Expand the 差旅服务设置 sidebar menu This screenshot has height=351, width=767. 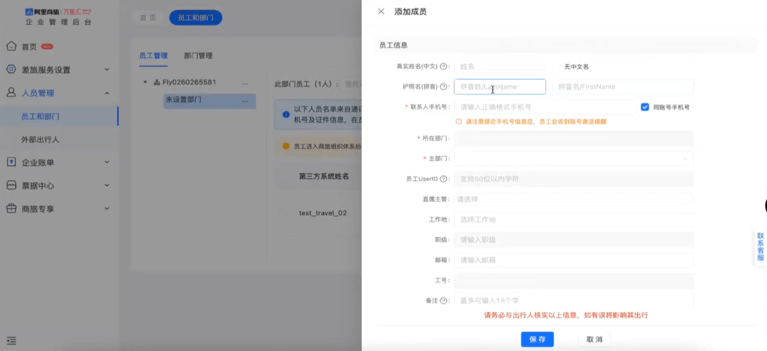[58, 70]
